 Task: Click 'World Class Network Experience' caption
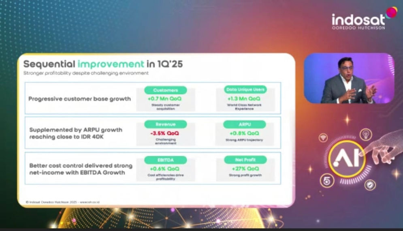[x=244, y=107]
